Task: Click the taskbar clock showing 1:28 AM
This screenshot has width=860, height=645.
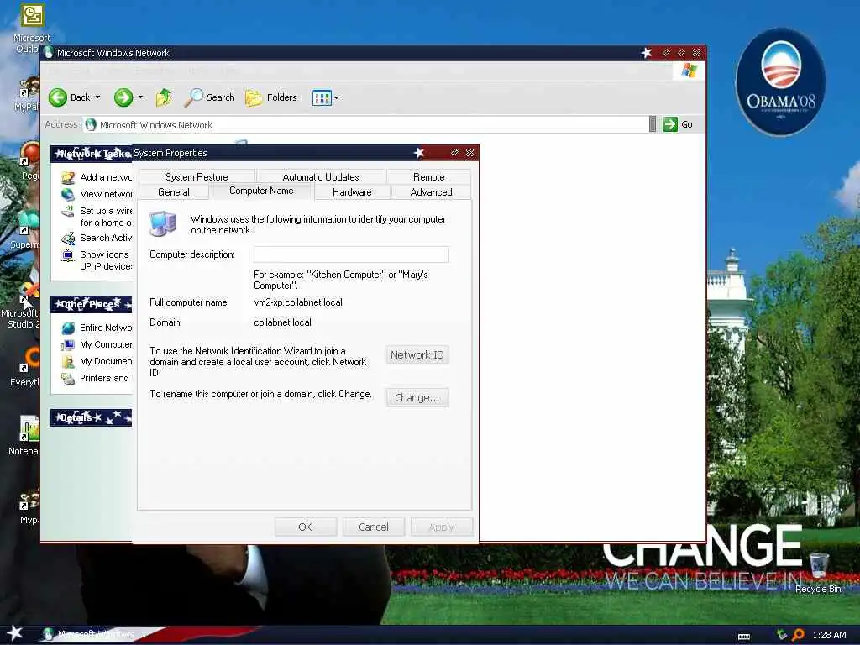Action: click(x=829, y=635)
